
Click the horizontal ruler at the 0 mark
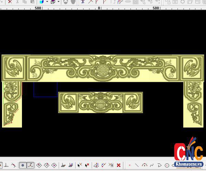click(99, 8)
